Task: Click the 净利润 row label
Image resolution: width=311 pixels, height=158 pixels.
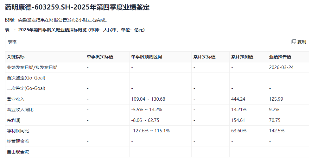Action: pyautogui.click(x=14, y=120)
